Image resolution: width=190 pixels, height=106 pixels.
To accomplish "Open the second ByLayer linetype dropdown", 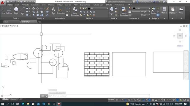I will click(141, 15).
